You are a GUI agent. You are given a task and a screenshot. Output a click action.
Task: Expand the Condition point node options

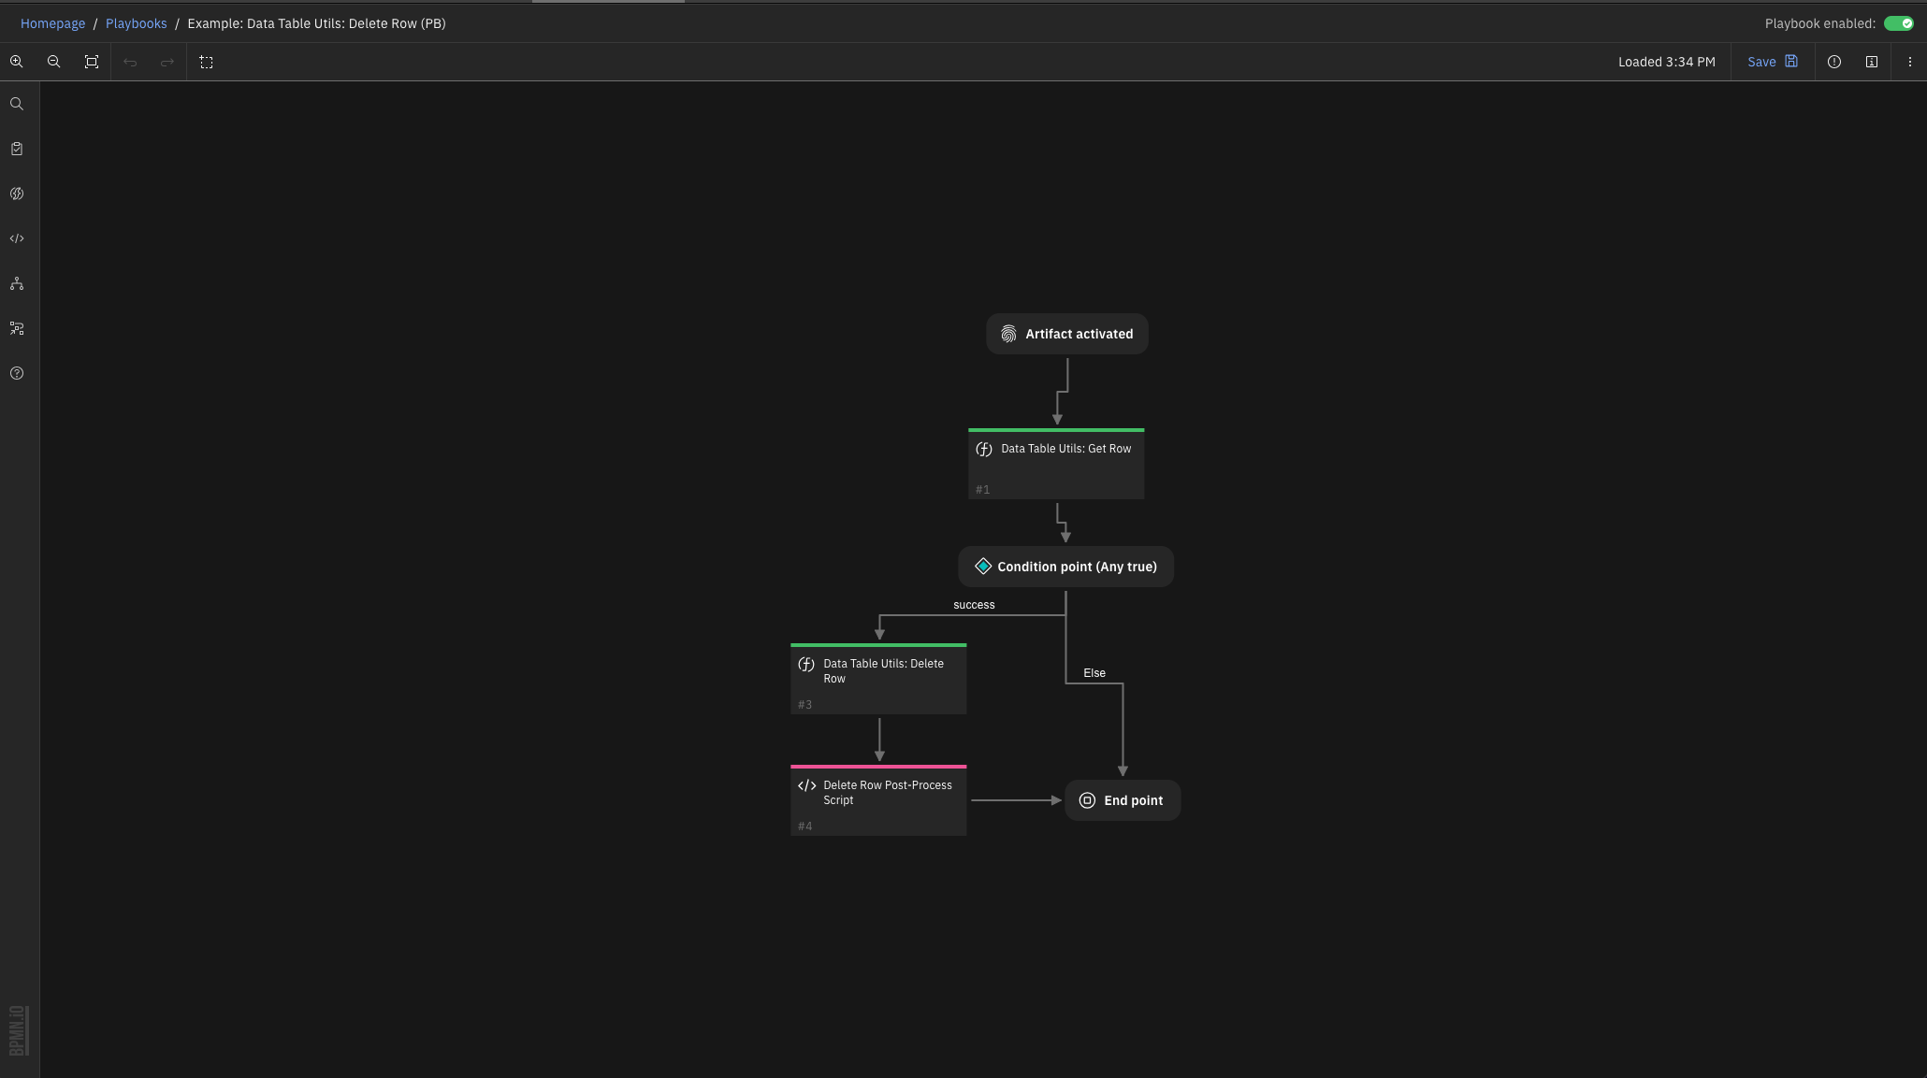tap(1065, 567)
